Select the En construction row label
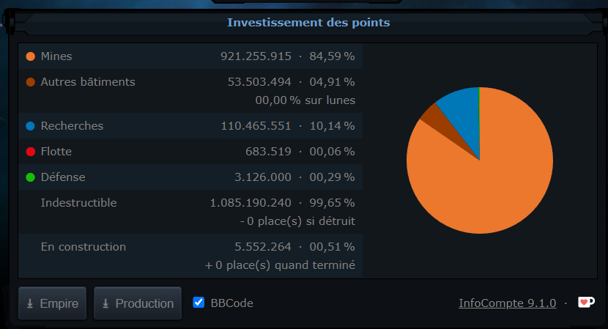Image resolution: width=608 pixels, height=329 pixels. click(x=84, y=247)
